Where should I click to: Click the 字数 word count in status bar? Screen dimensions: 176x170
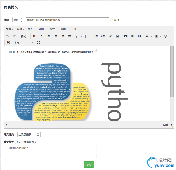click(168, 125)
